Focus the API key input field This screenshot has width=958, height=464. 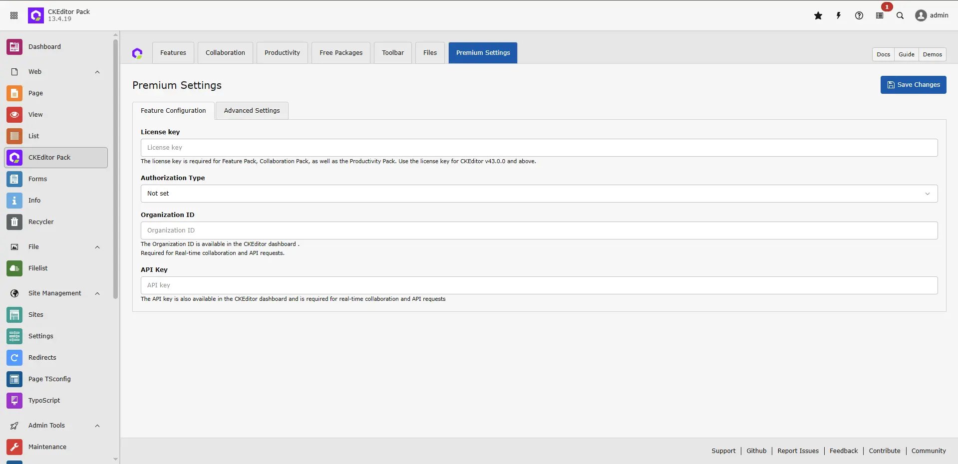(539, 285)
